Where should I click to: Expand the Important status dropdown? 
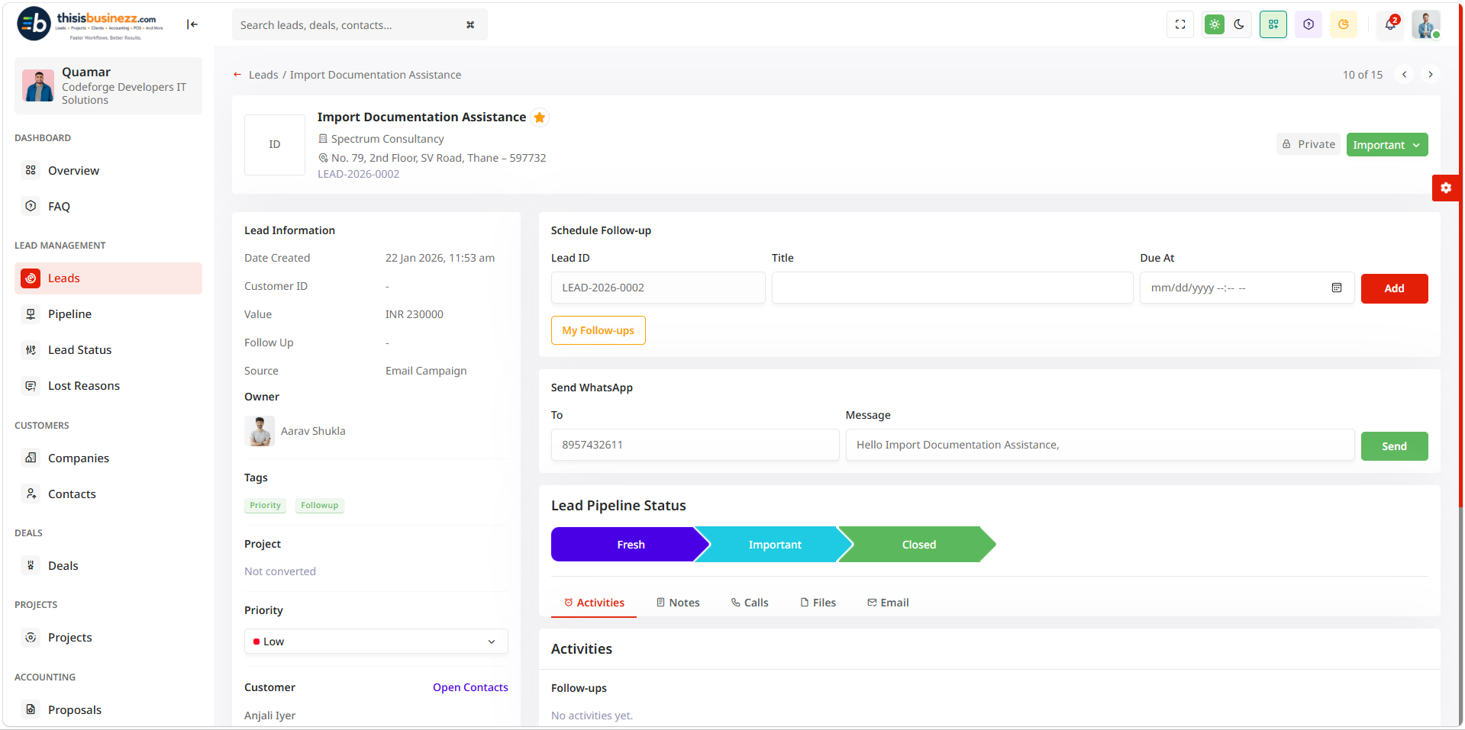pyautogui.click(x=1386, y=145)
